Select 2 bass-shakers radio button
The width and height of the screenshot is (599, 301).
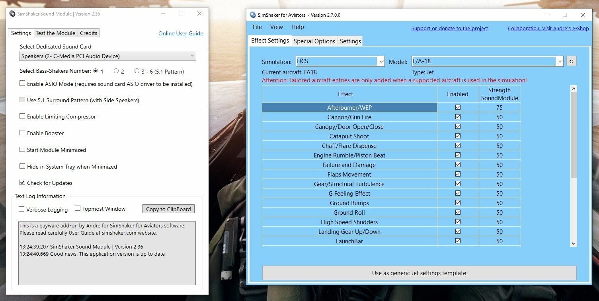point(116,71)
